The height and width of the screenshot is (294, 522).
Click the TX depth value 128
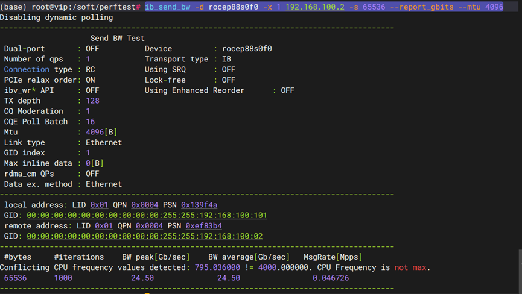[92, 101]
